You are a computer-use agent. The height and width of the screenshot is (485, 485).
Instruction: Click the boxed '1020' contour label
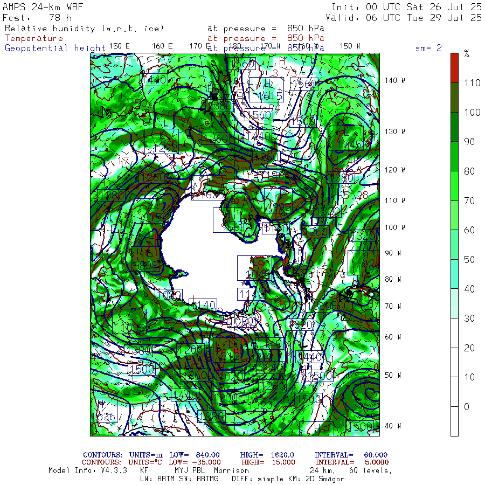231,377
